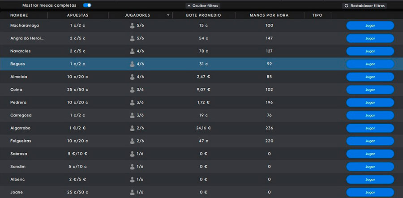This screenshot has height=198, width=403.
Task: Sort the table by Manos por Hora
Action: tap(269, 15)
